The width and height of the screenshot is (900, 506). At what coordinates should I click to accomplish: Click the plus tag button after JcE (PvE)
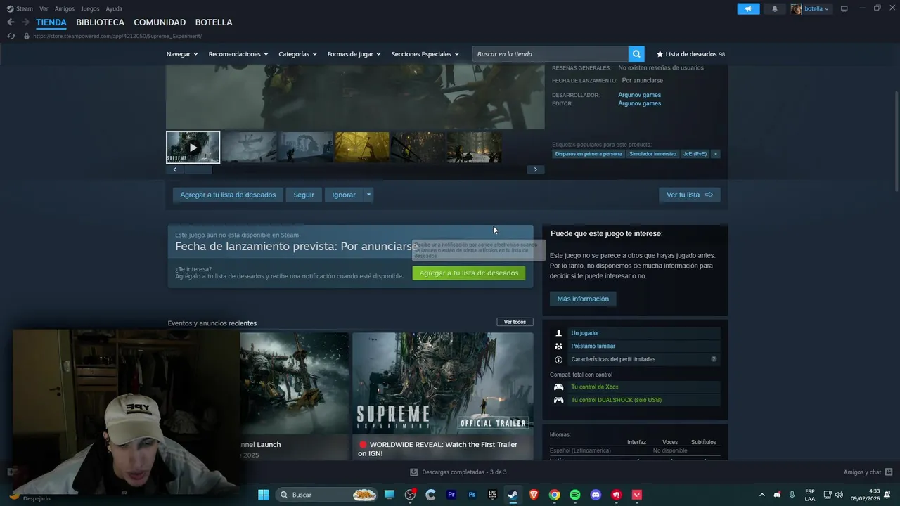[x=716, y=154]
